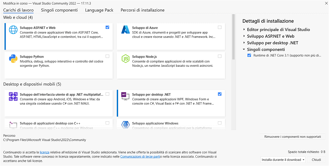Check the .NET multipiattaforma UI workload checkbox
Screen dimensions: 329x166
108,94
